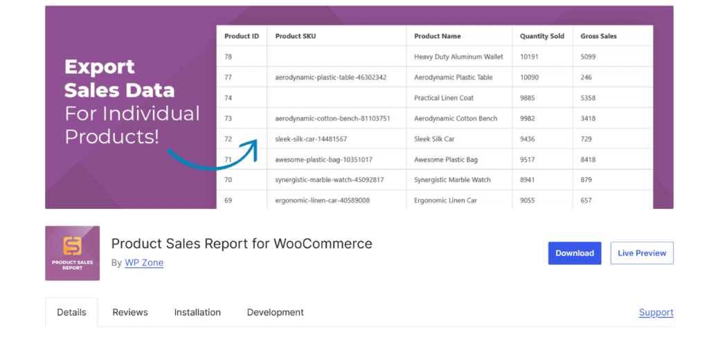Click SKU awesome-plastic-bag-10351017
This screenshot has width=709, height=339.
pyautogui.click(x=324, y=160)
